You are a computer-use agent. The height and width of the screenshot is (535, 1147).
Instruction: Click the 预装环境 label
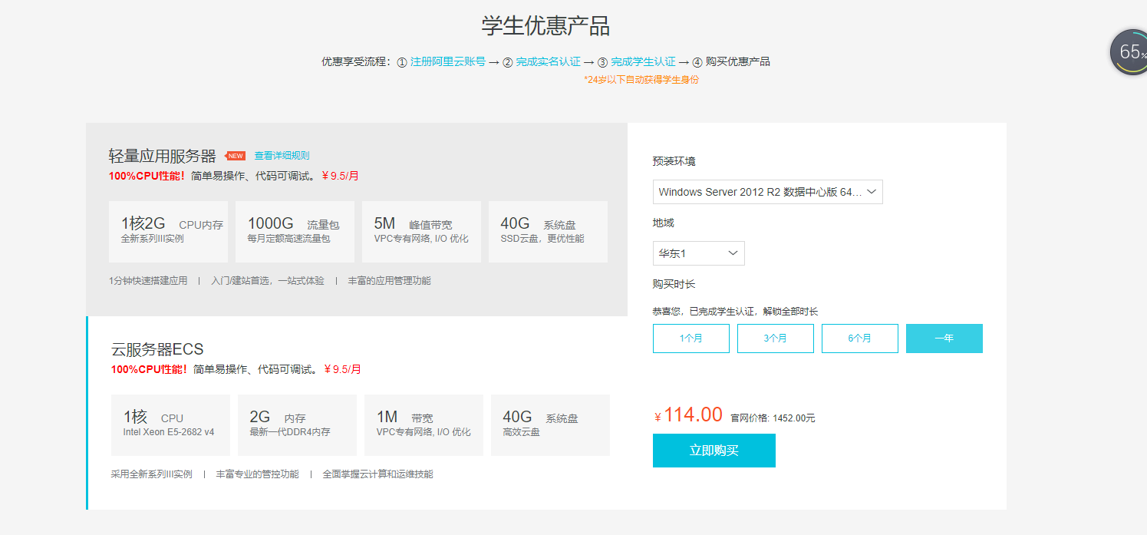674,161
